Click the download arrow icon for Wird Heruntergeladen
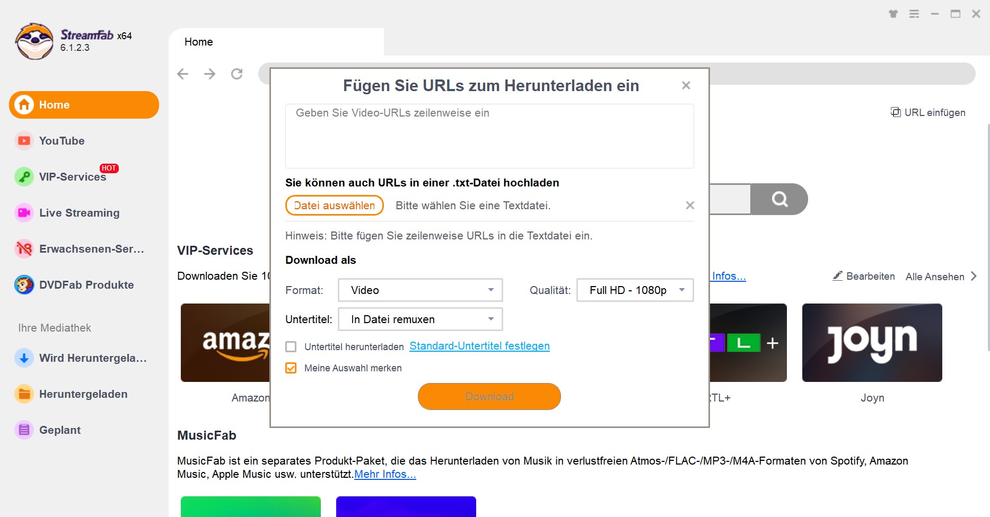The width and height of the screenshot is (990, 517). click(x=24, y=358)
